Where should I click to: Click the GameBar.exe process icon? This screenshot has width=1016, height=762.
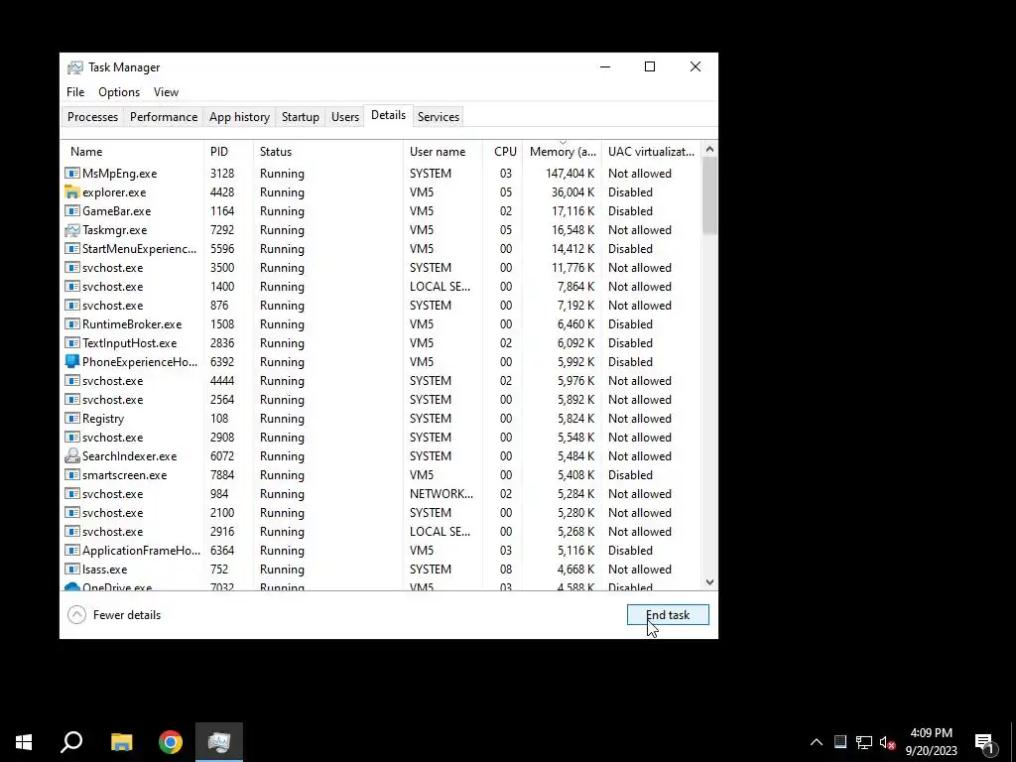click(71, 211)
